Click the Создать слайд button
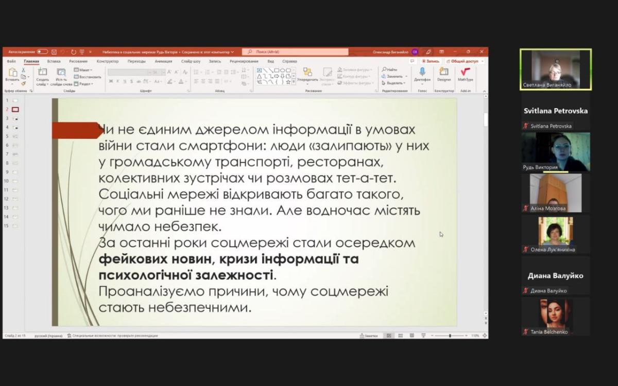The image size is (618, 386). [42, 73]
